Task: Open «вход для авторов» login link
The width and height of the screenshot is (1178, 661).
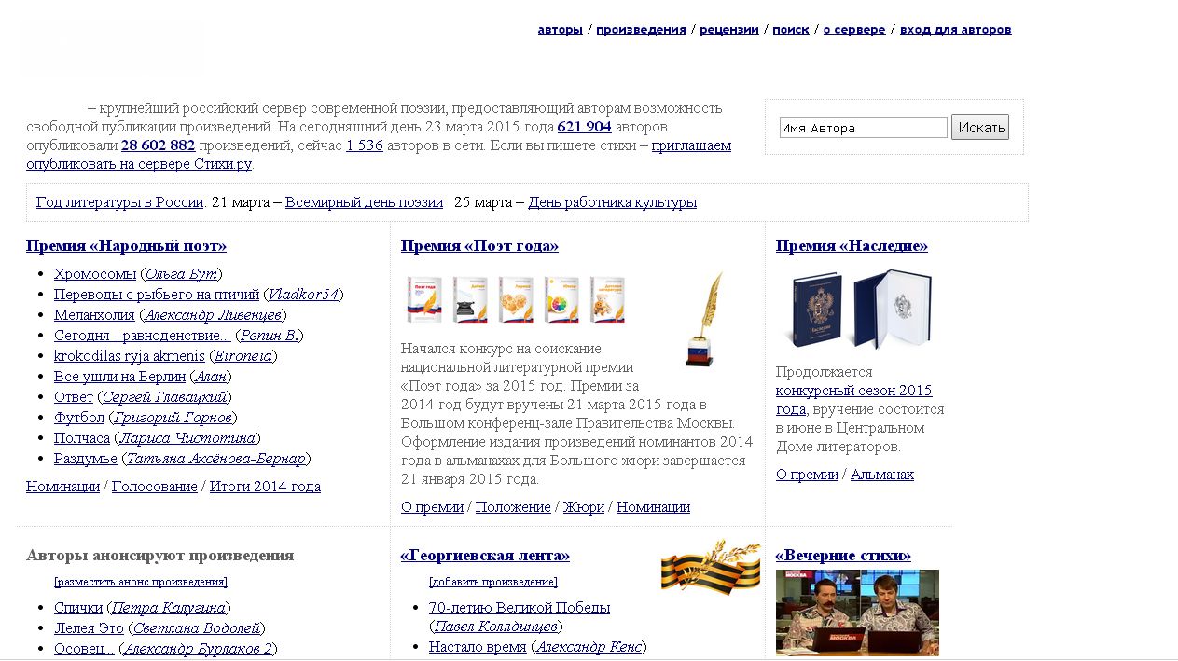Action: [955, 30]
